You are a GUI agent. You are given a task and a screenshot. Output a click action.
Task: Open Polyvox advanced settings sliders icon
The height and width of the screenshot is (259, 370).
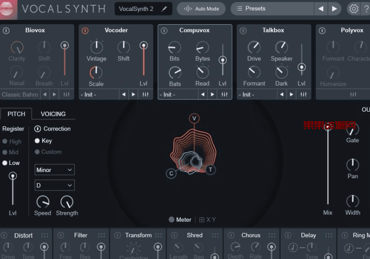point(353,95)
